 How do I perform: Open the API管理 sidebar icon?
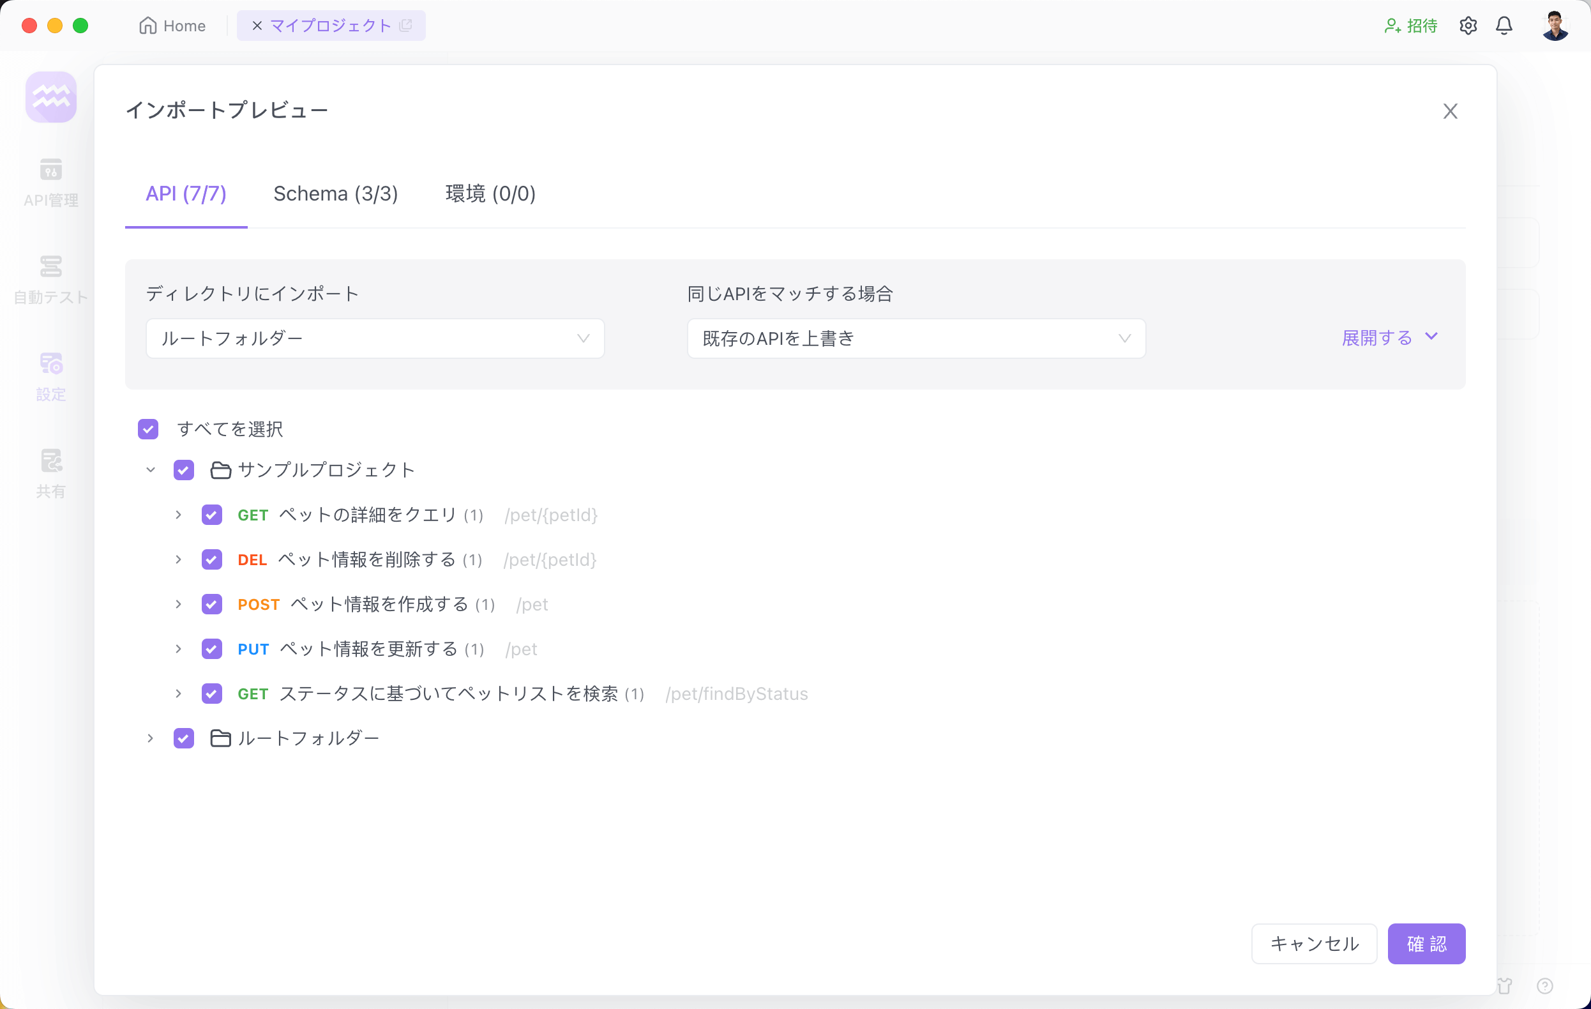pos(51,170)
